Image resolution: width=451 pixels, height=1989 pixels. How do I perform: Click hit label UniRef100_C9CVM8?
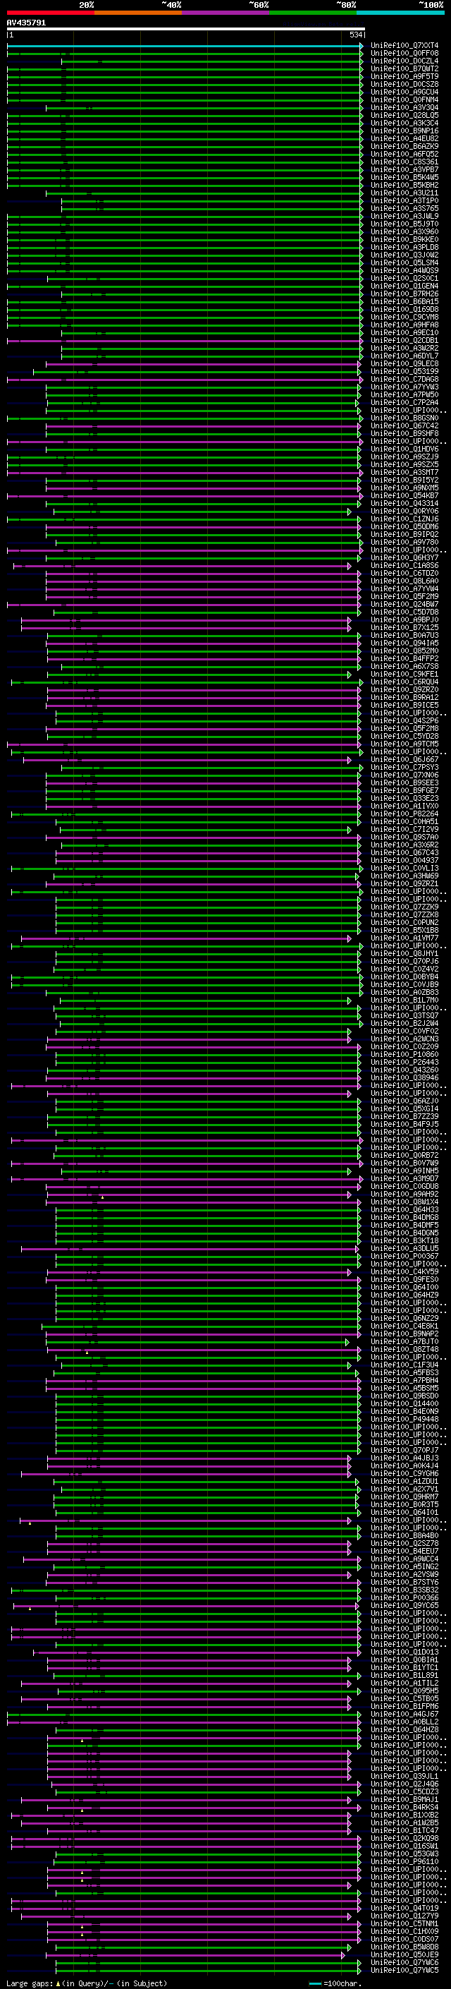(404, 317)
